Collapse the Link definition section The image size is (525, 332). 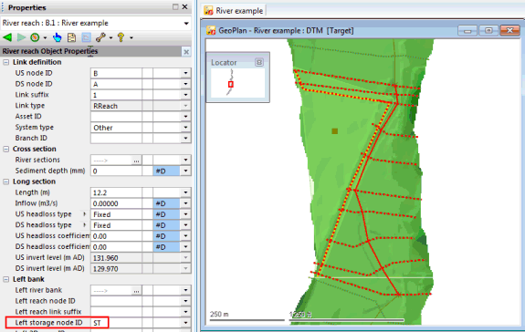[x=6, y=62]
